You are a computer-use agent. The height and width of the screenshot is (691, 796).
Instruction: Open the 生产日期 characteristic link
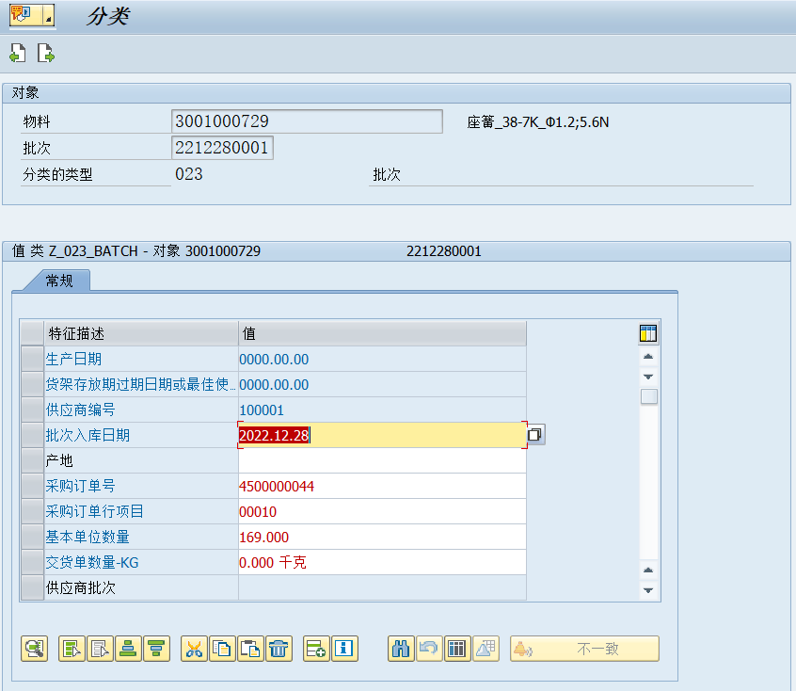[73, 359]
